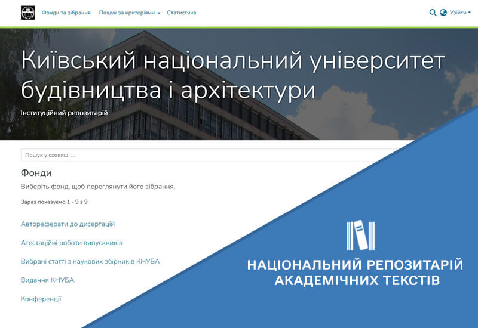Open Фонди та зібрання navbar item
Image resolution: width=478 pixels, height=328 pixels.
[66, 13]
